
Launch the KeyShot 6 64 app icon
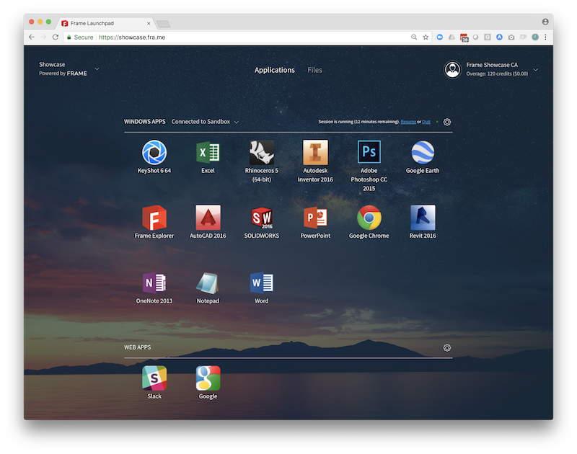tap(154, 152)
